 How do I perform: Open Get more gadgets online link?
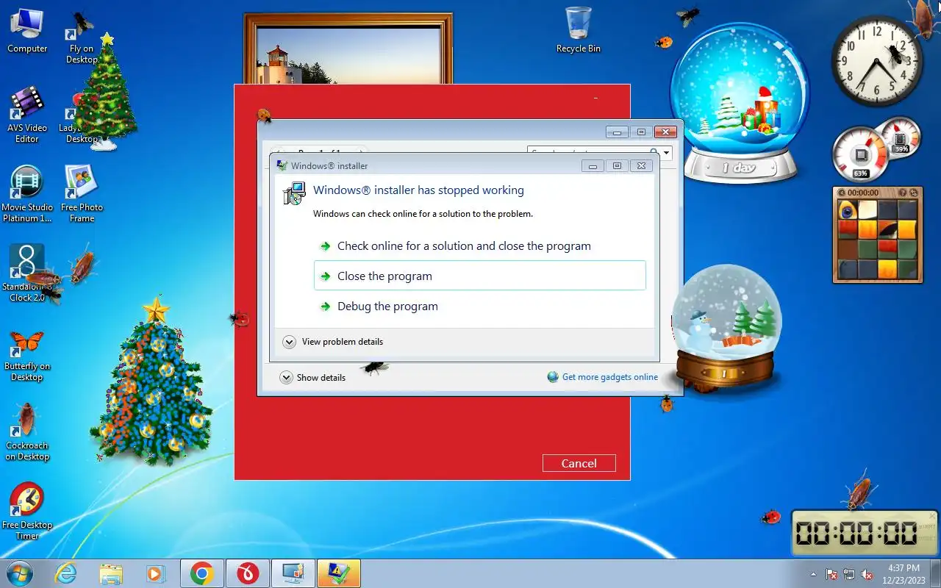pyautogui.click(x=603, y=377)
